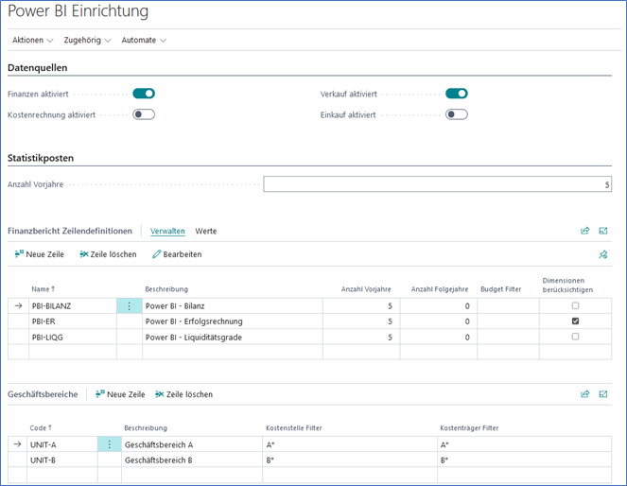
Task: Enable the Kostenrechnung aktiviert toggle
Action: pyautogui.click(x=144, y=114)
